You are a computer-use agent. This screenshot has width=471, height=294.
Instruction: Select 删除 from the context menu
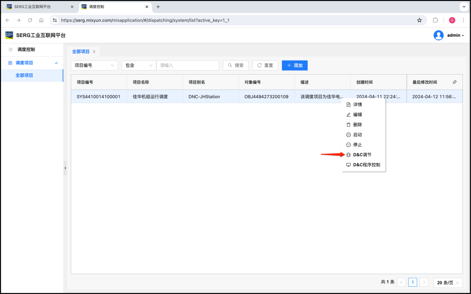(x=357, y=125)
